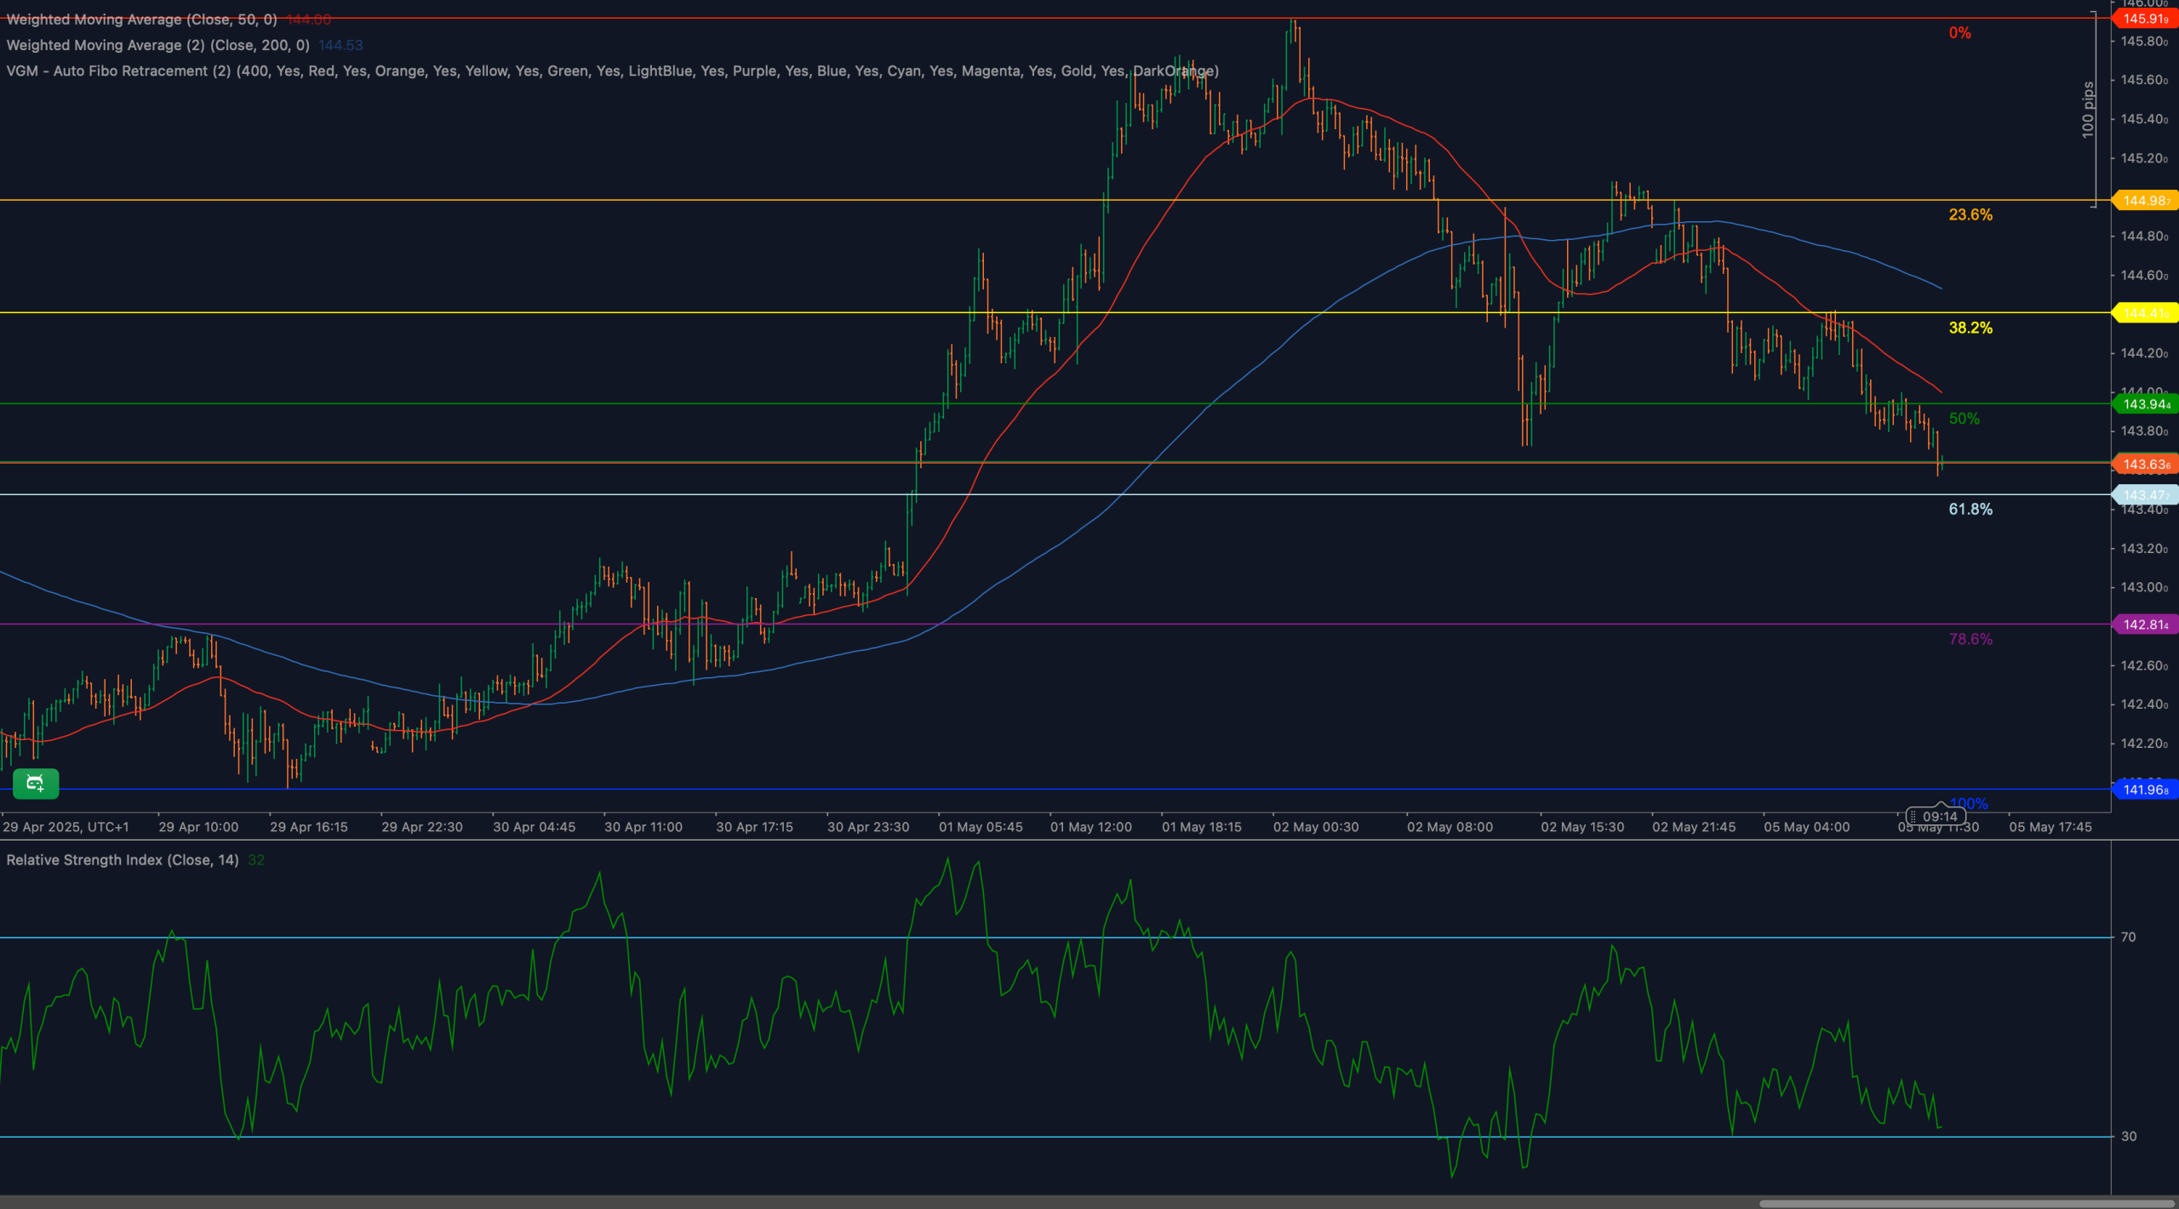Click the horizontal scrollbar thumb at the window bottom
Viewport: 2179px width, 1209px height.
1967,1204
